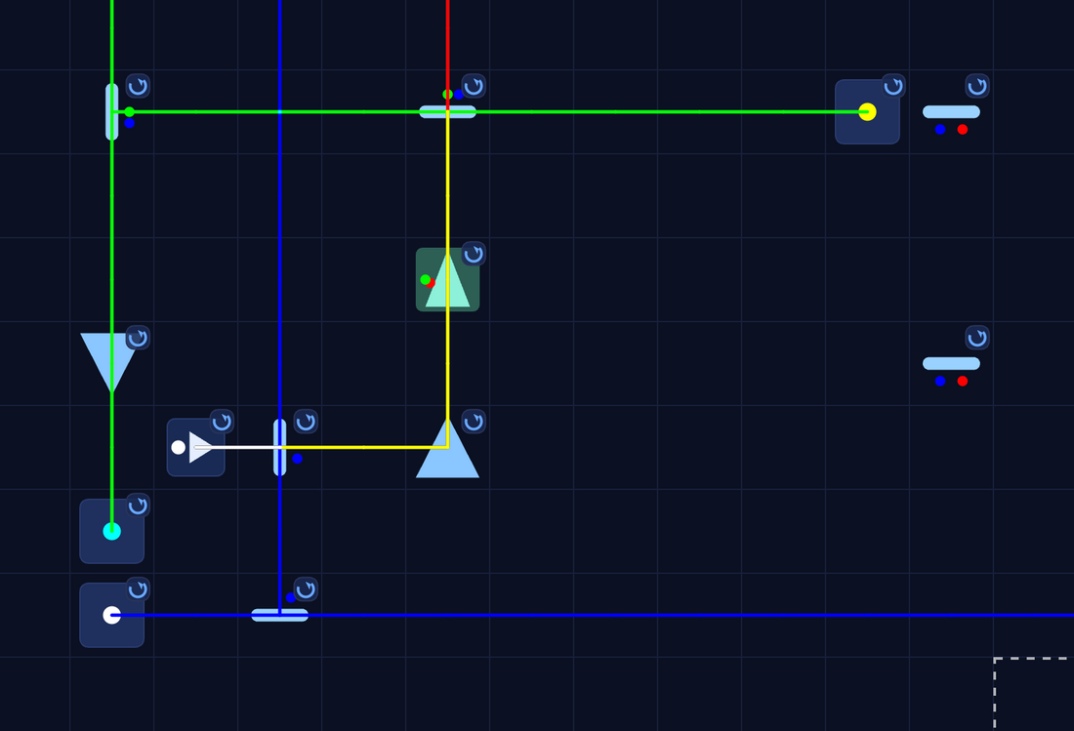Viewport: 1074px width, 731px height.
Task: Rotate the upward blue triangle at yellow beam corner
Action: tap(474, 422)
